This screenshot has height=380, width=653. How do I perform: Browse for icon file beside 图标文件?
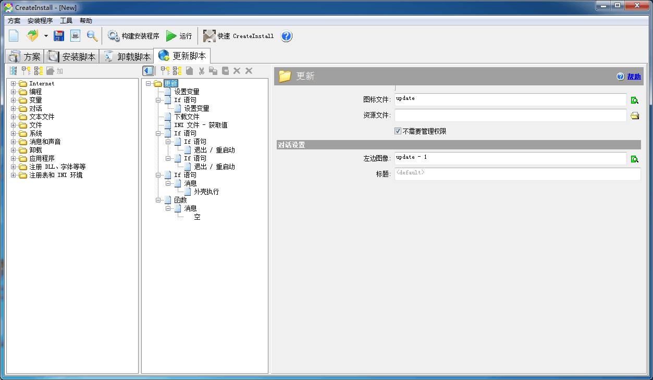(635, 100)
